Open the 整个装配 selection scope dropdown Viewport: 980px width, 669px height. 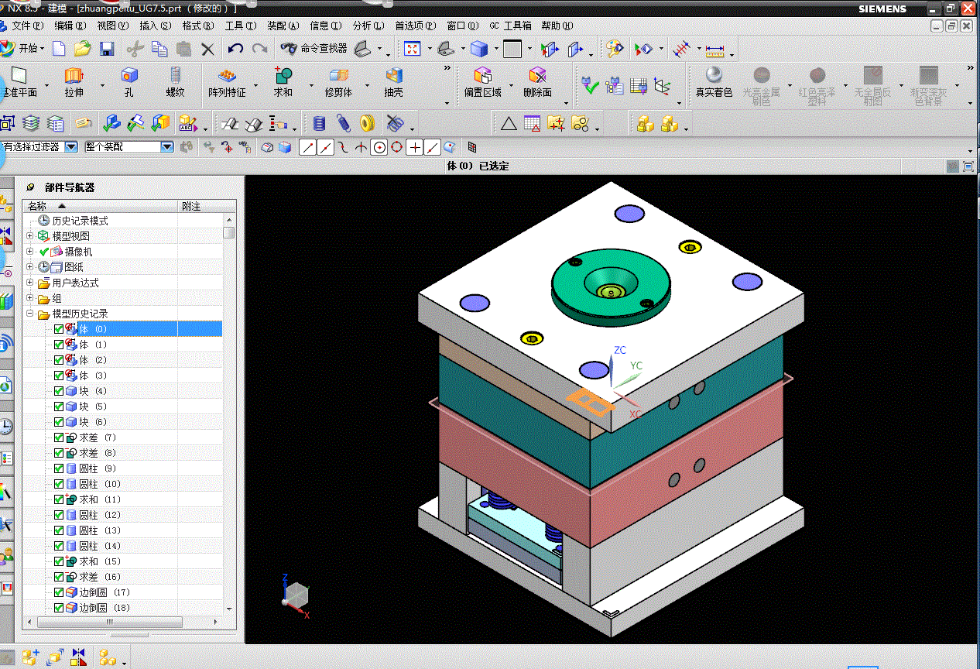tap(166, 146)
